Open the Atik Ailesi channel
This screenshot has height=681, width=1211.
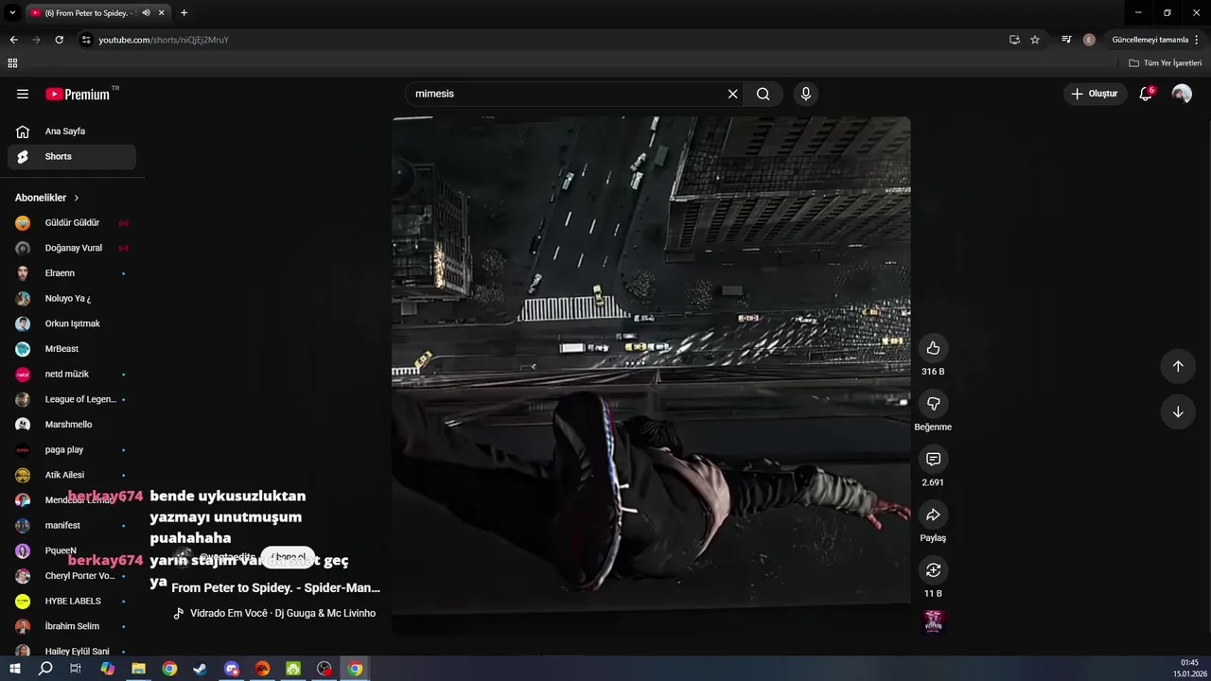point(72,475)
